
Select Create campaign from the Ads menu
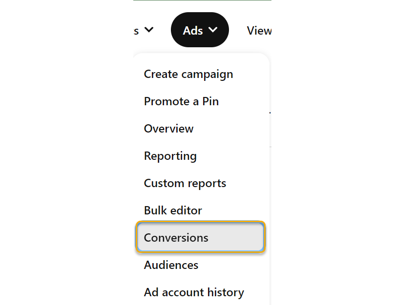[x=188, y=74]
